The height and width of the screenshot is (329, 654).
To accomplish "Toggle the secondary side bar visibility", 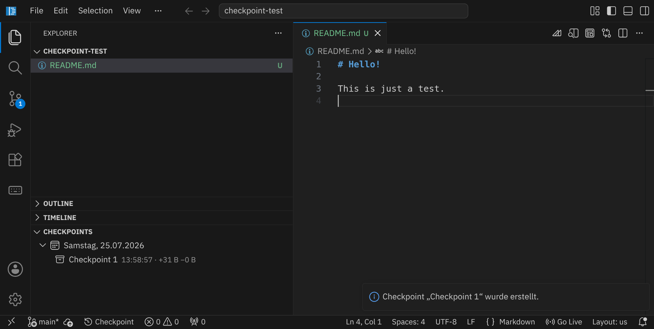I will (x=644, y=11).
